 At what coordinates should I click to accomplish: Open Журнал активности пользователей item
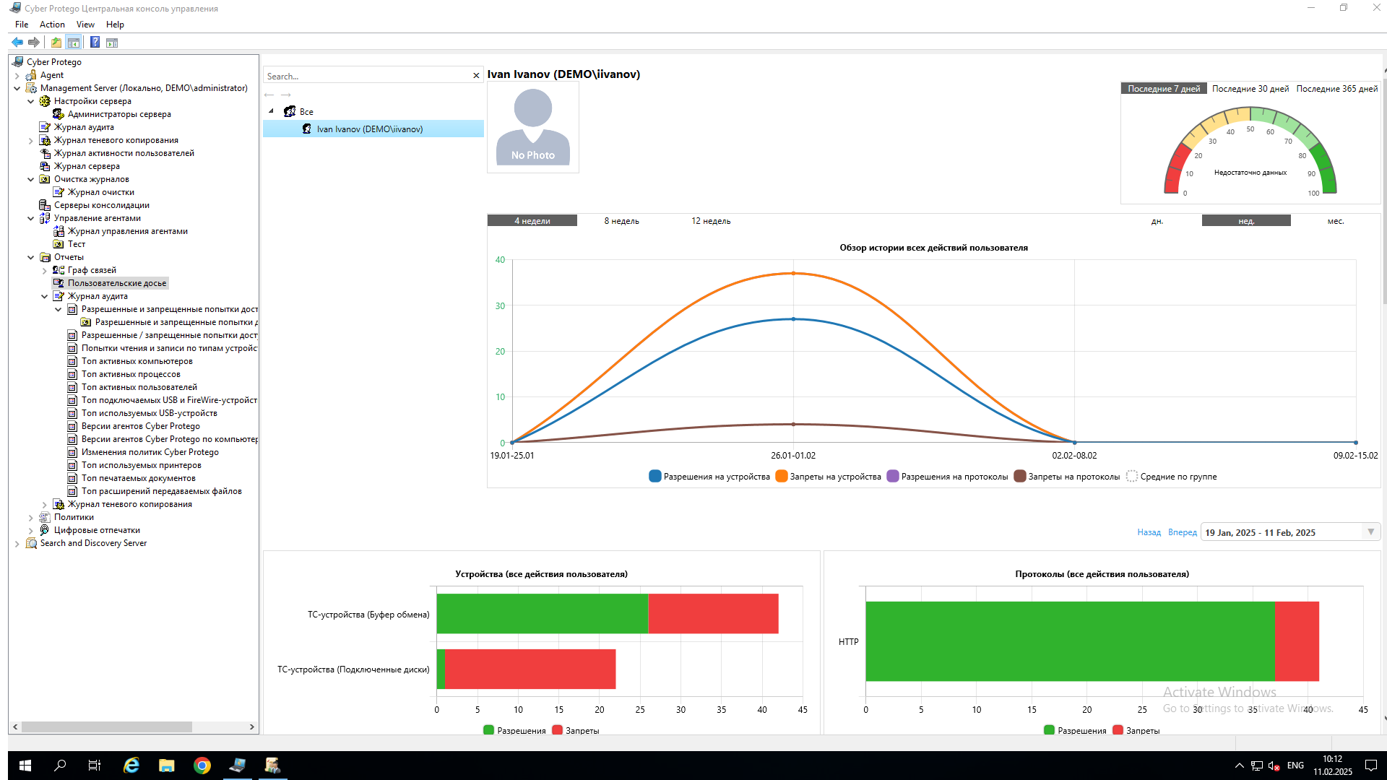coord(124,153)
